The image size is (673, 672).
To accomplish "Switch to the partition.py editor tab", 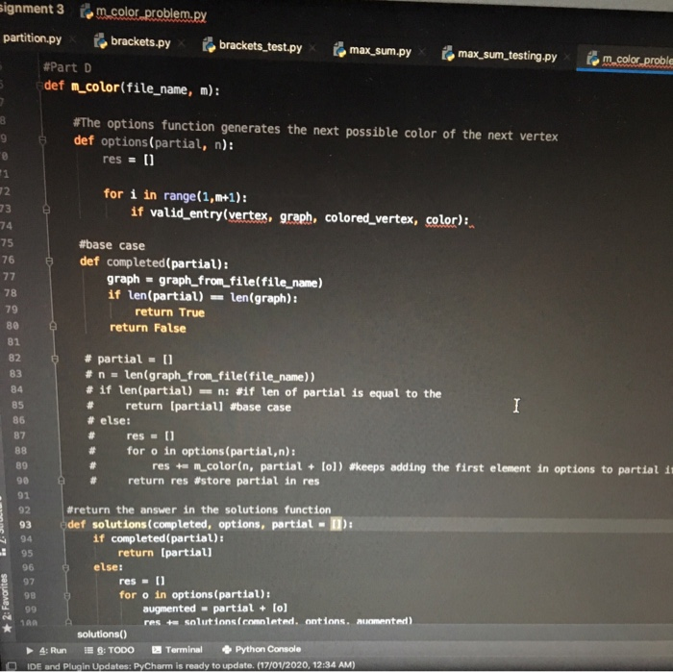I will (32, 38).
